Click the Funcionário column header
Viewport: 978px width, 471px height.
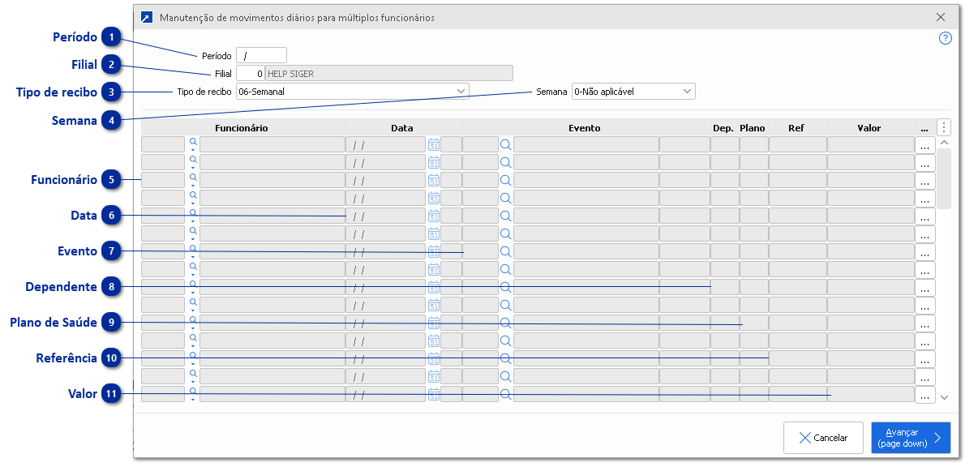click(x=241, y=127)
